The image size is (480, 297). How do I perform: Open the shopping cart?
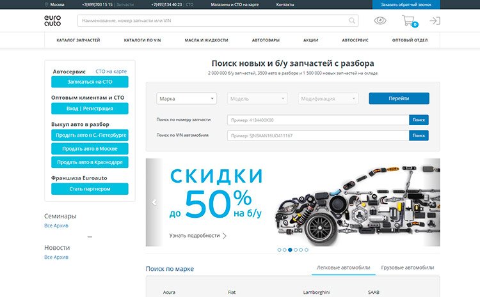click(408, 21)
